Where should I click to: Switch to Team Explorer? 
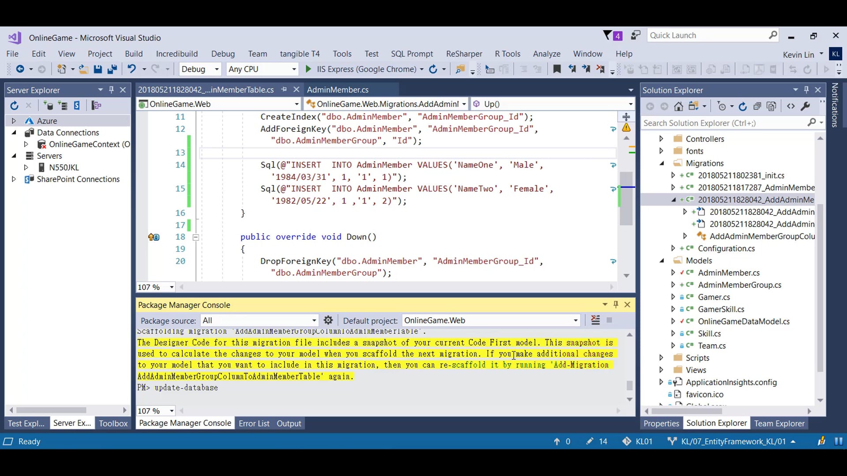pyautogui.click(x=779, y=423)
